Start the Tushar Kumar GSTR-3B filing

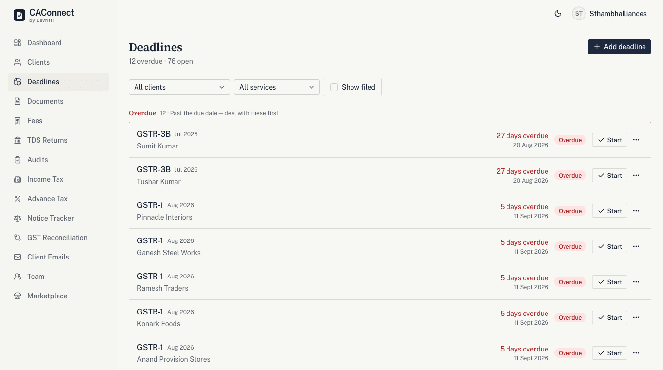[610, 175]
